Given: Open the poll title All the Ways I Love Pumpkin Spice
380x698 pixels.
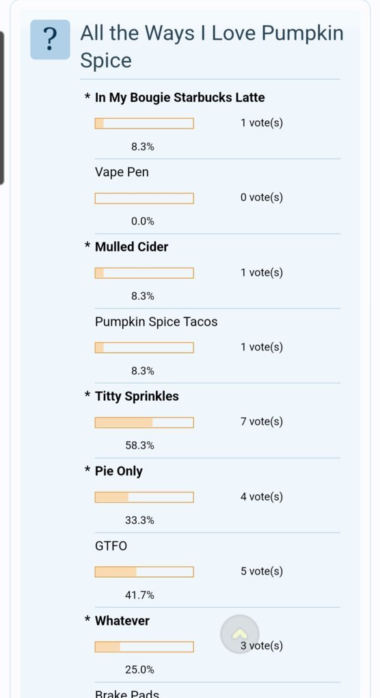Looking at the screenshot, I should coord(212,46).
